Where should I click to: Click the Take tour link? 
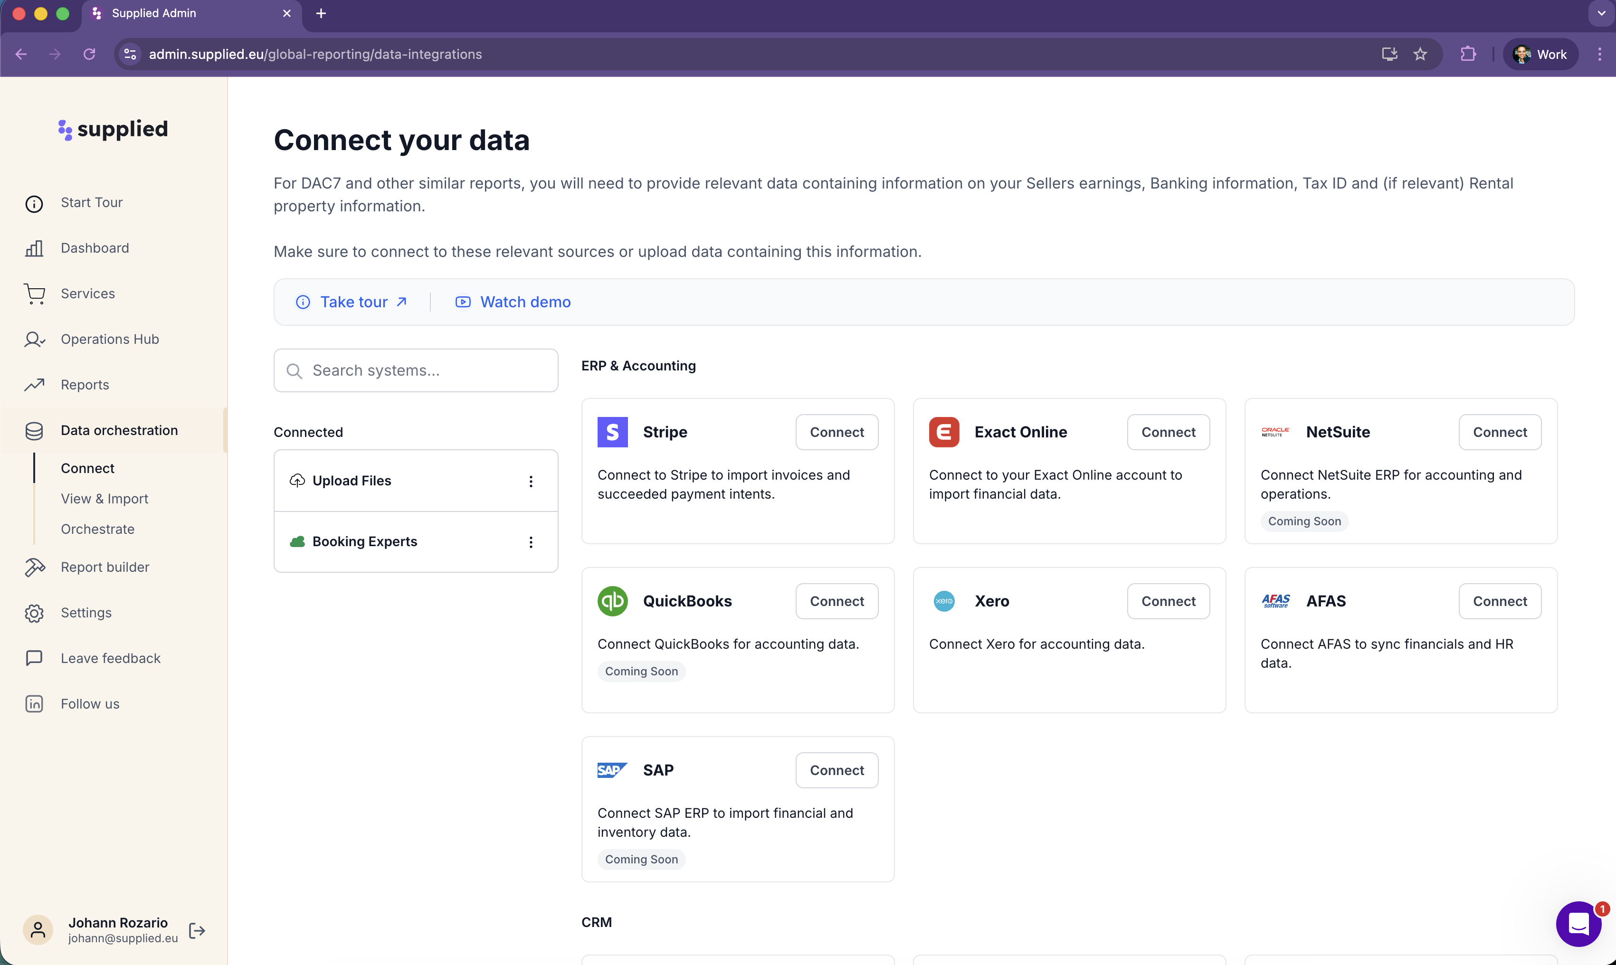click(x=351, y=303)
